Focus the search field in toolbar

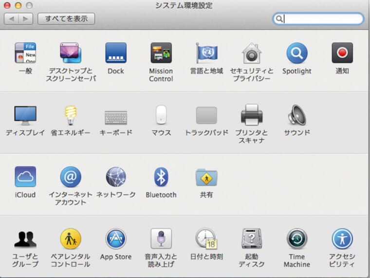318,19
